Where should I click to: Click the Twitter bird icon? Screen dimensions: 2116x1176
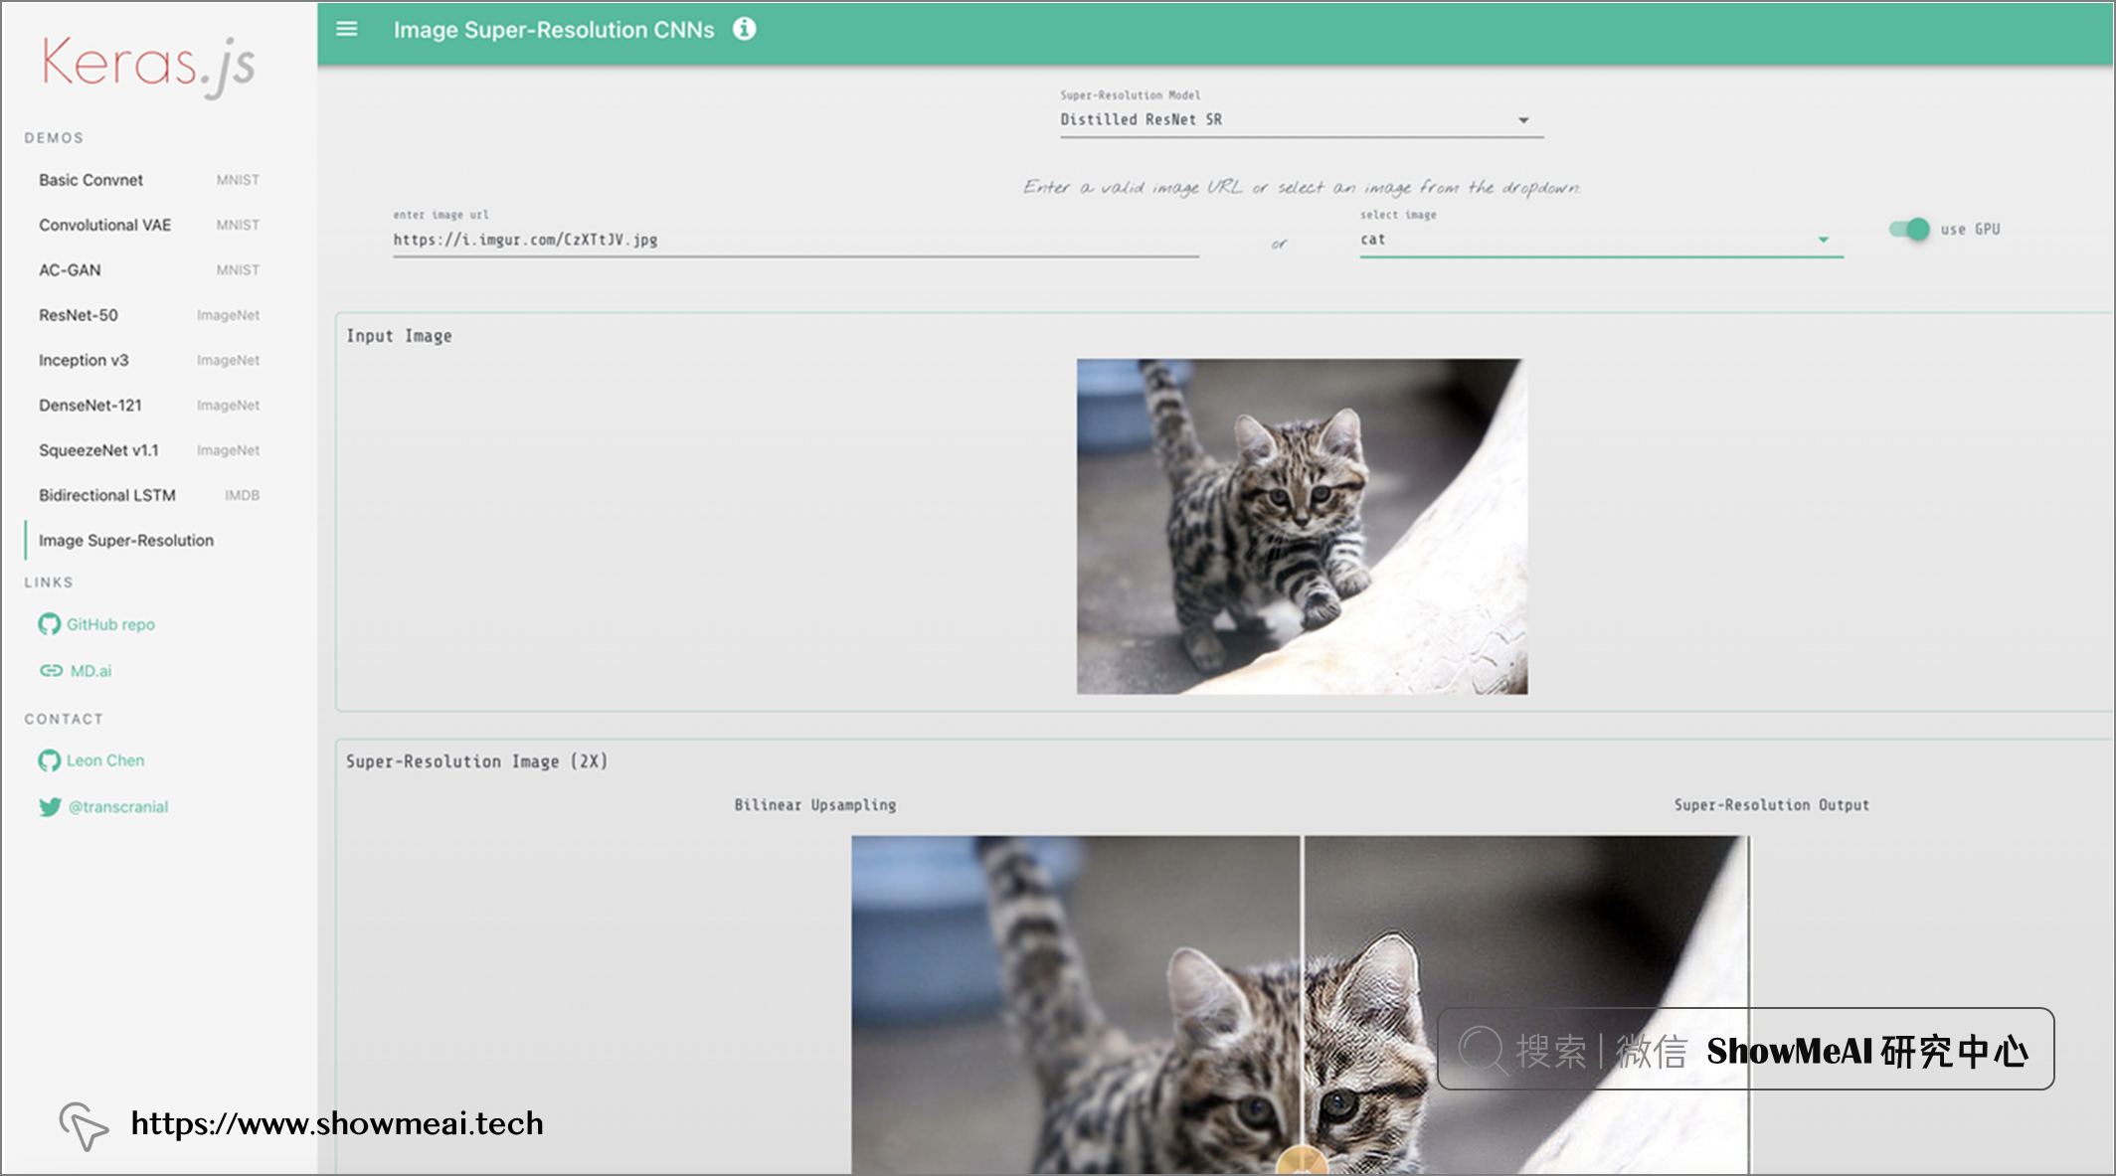pyautogui.click(x=50, y=806)
